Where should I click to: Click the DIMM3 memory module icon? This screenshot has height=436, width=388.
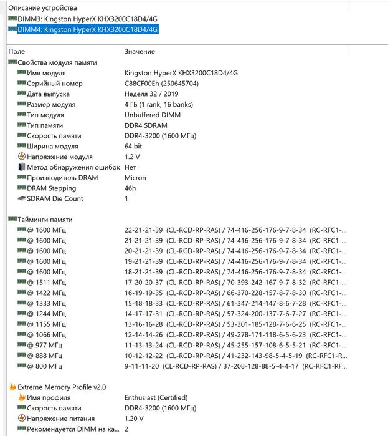(12, 18)
